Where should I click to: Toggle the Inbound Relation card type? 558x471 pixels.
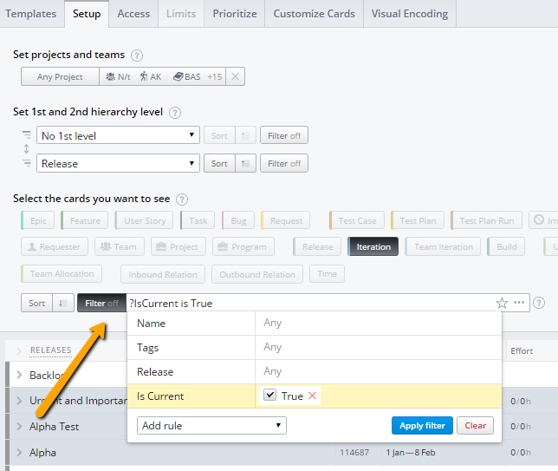pos(163,274)
